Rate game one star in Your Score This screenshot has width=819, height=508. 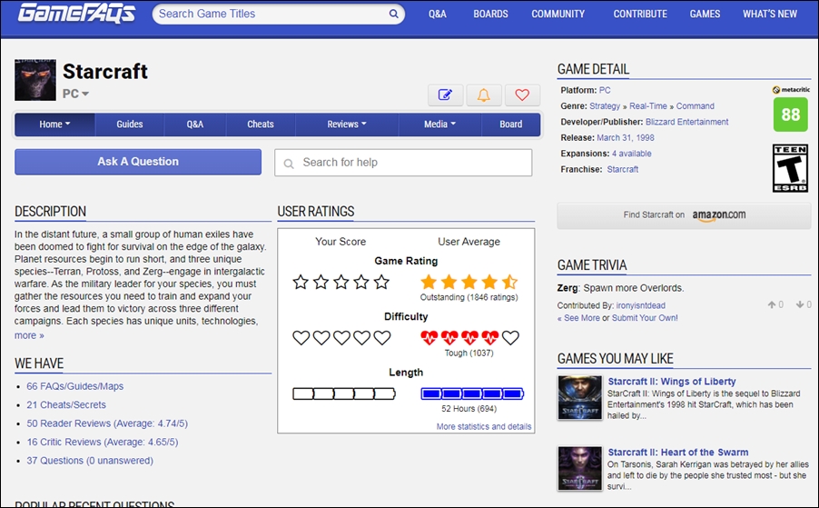coord(301,283)
